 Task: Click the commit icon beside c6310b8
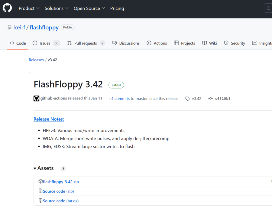pos(210,99)
